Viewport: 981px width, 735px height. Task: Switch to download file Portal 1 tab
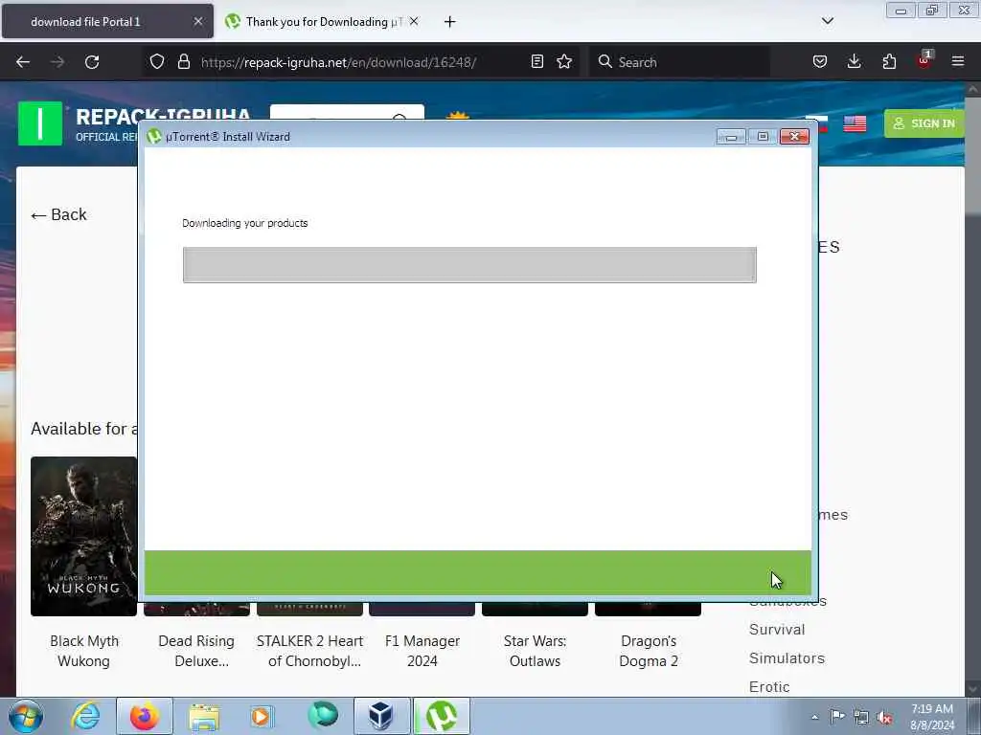[107, 22]
